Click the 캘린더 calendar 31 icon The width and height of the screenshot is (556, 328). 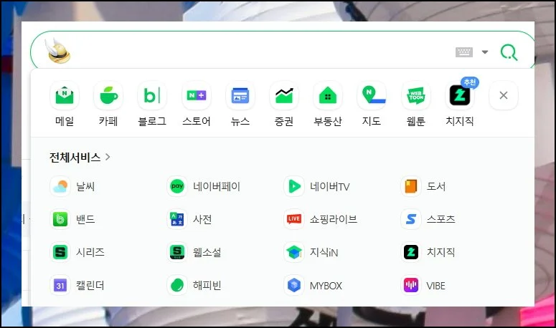(60, 285)
